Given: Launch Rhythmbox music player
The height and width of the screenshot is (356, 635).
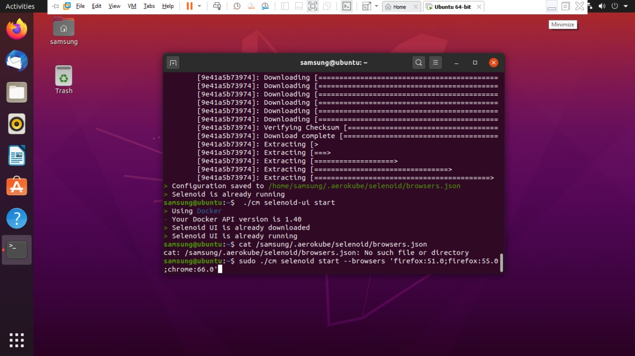Looking at the screenshot, I should (17, 124).
